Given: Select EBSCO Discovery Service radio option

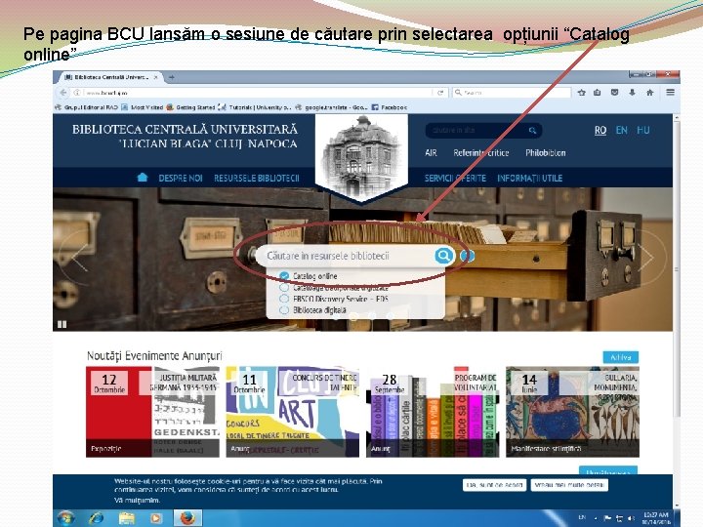Looking at the screenshot, I should point(284,299).
